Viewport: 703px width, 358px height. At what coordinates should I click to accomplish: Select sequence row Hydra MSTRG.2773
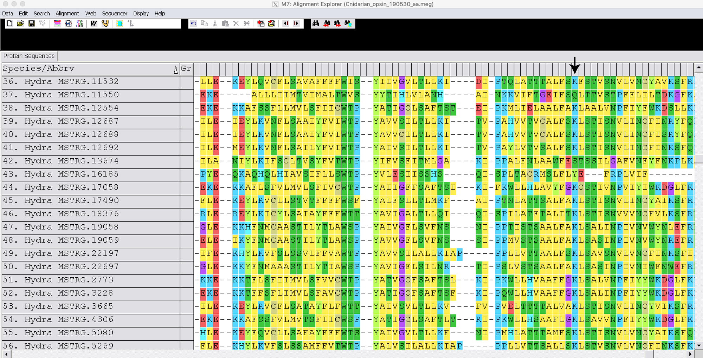[91, 280]
